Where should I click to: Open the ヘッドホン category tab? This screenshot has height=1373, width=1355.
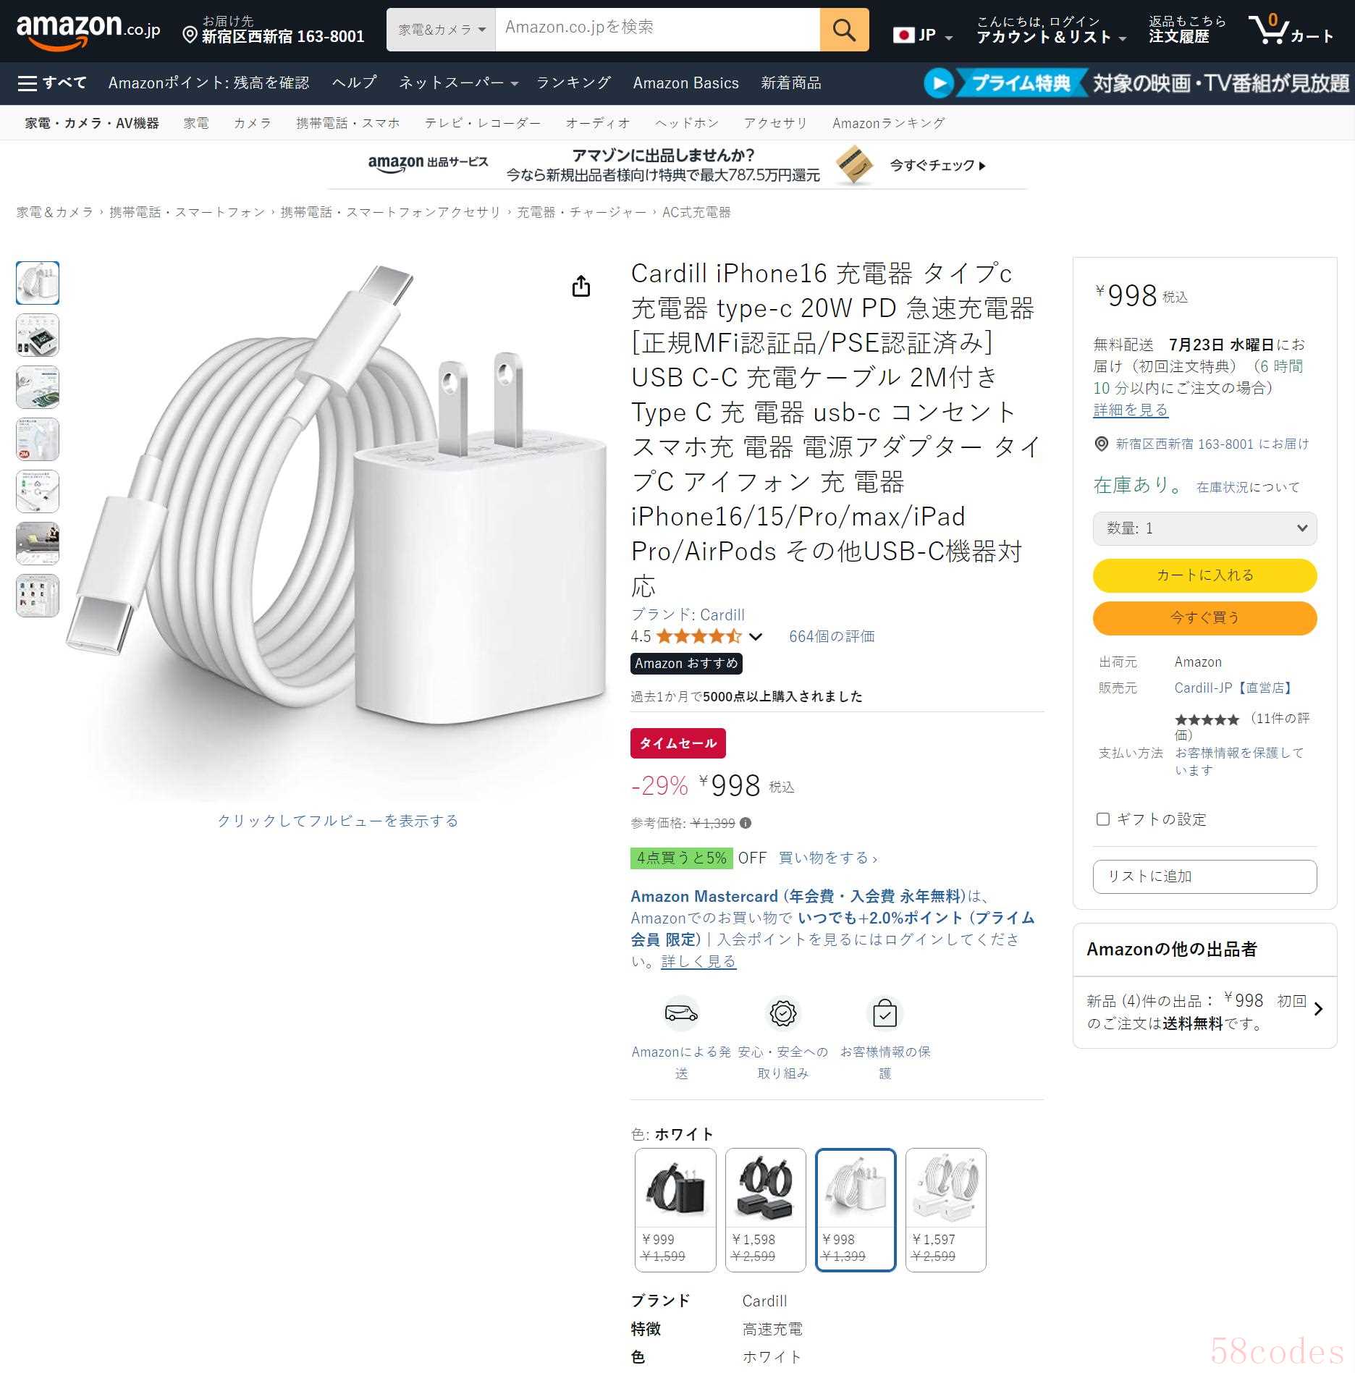687,123
